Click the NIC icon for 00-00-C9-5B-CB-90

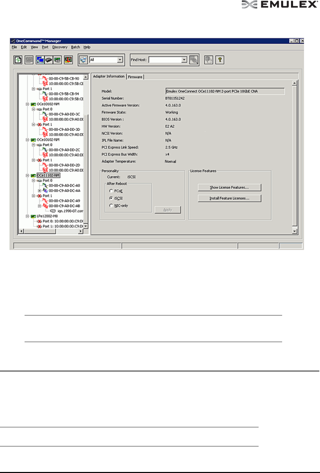point(45,78)
